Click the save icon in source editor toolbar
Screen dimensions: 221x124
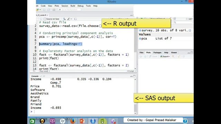coord(41,19)
